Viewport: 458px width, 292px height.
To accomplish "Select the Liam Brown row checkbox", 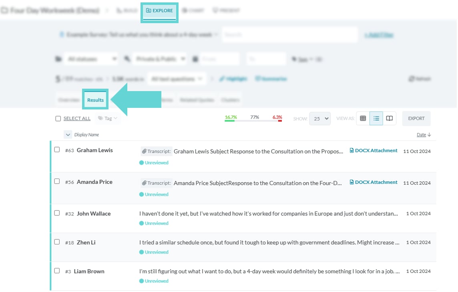I will 57,271.
